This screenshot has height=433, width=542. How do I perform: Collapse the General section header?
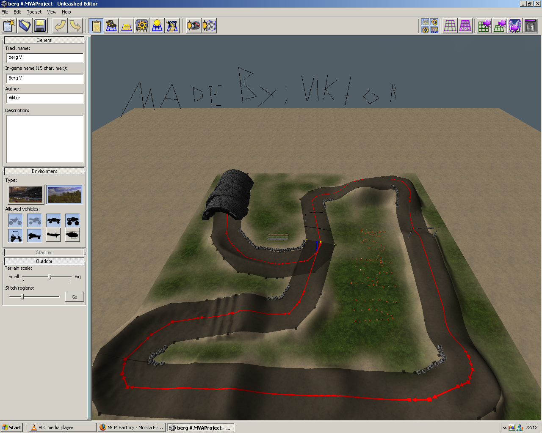(x=44, y=40)
